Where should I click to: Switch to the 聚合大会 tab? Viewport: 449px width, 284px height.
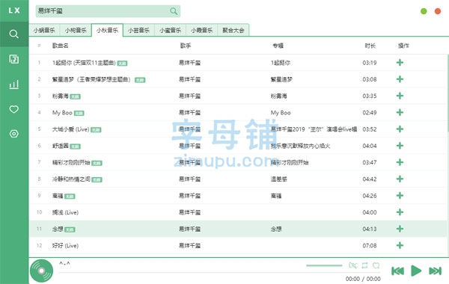233,31
